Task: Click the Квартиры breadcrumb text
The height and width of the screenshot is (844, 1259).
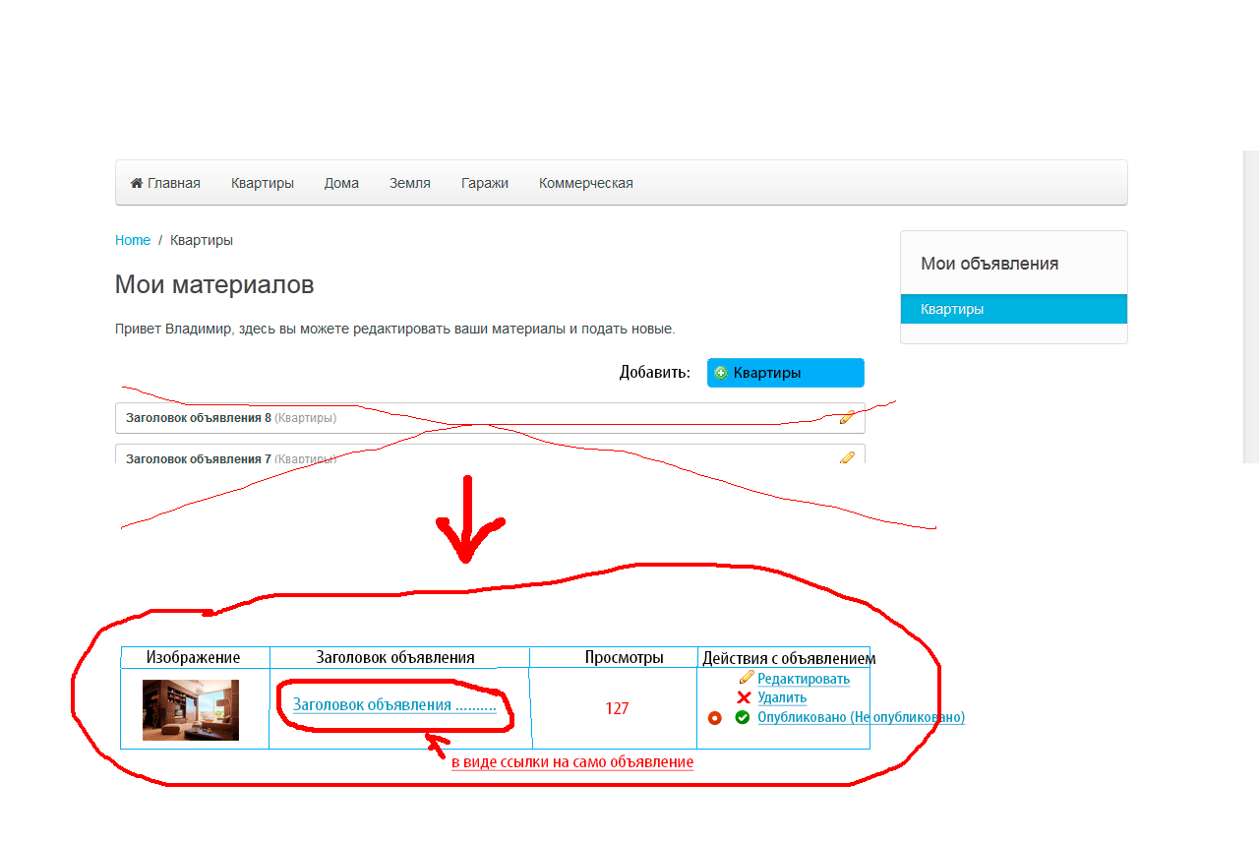Action: [x=202, y=240]
